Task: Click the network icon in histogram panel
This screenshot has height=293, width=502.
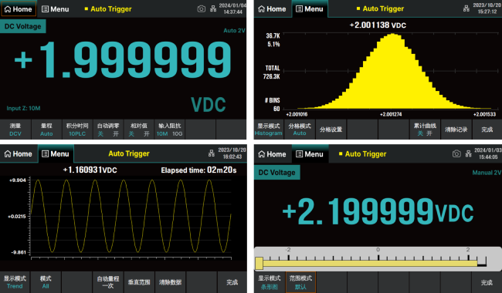Action: 466,8
